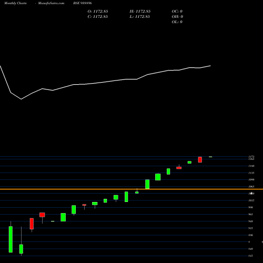Image resolution: width=263 pixels, height=263 pixels.
Task: Click the 'H: 1172.85' high value
Action: coord(140,12)
